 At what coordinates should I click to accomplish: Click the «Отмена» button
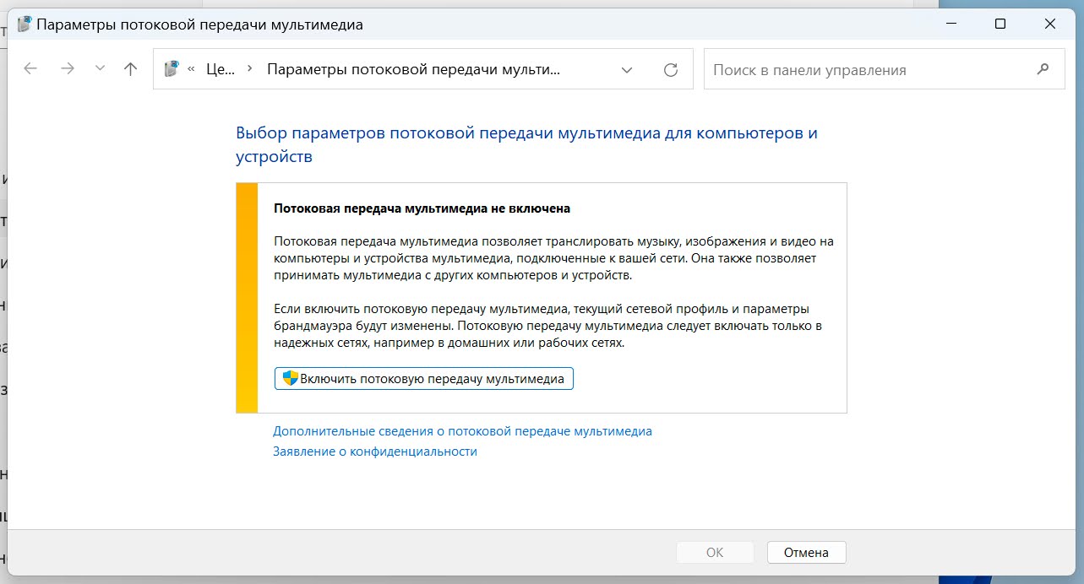805,552
